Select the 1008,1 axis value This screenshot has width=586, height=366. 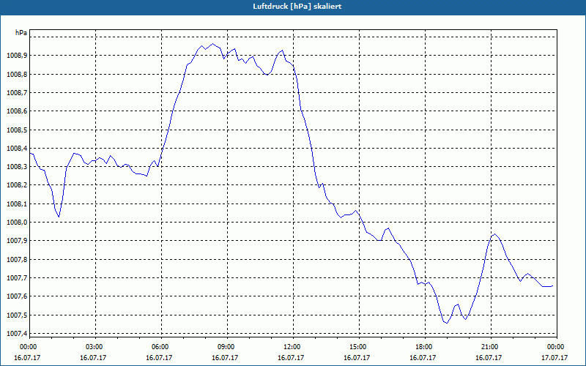click(x=17, y=204)
